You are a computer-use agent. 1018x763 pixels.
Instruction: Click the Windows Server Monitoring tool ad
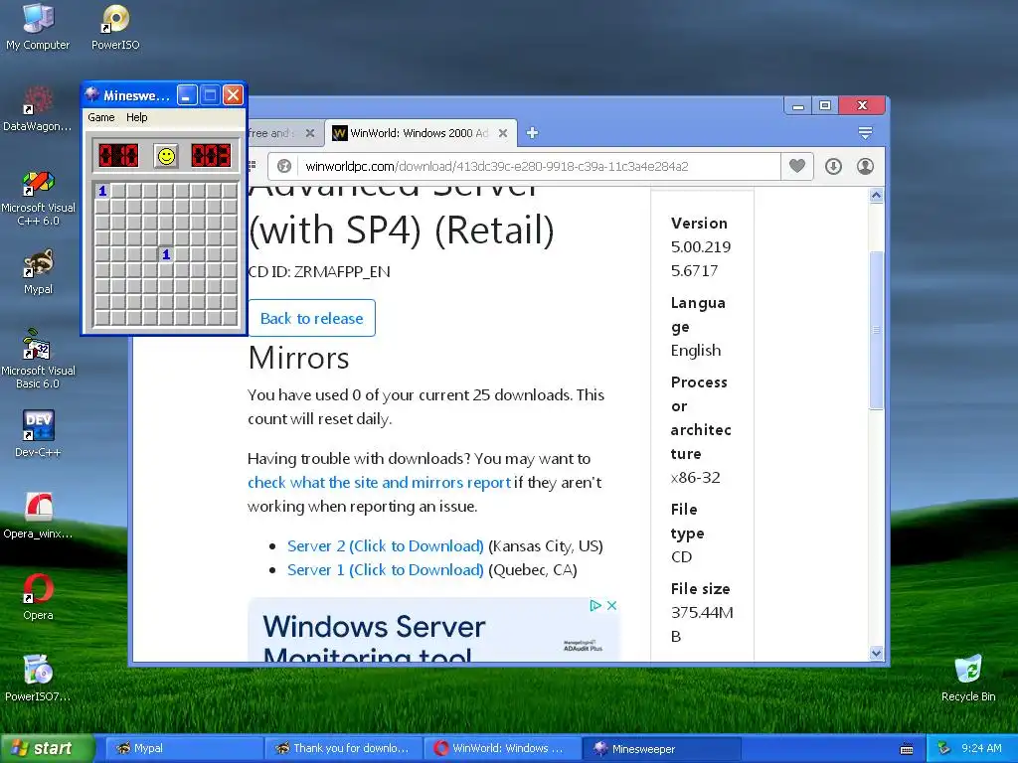[433, 629]
